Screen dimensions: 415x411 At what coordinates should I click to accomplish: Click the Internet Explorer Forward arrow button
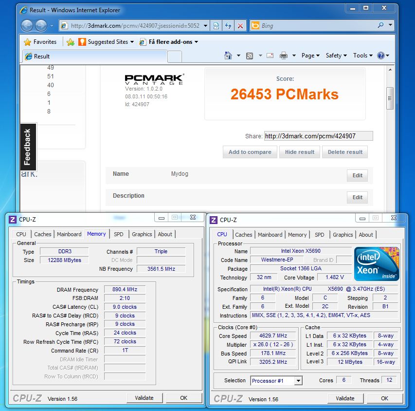pos(41,26)
